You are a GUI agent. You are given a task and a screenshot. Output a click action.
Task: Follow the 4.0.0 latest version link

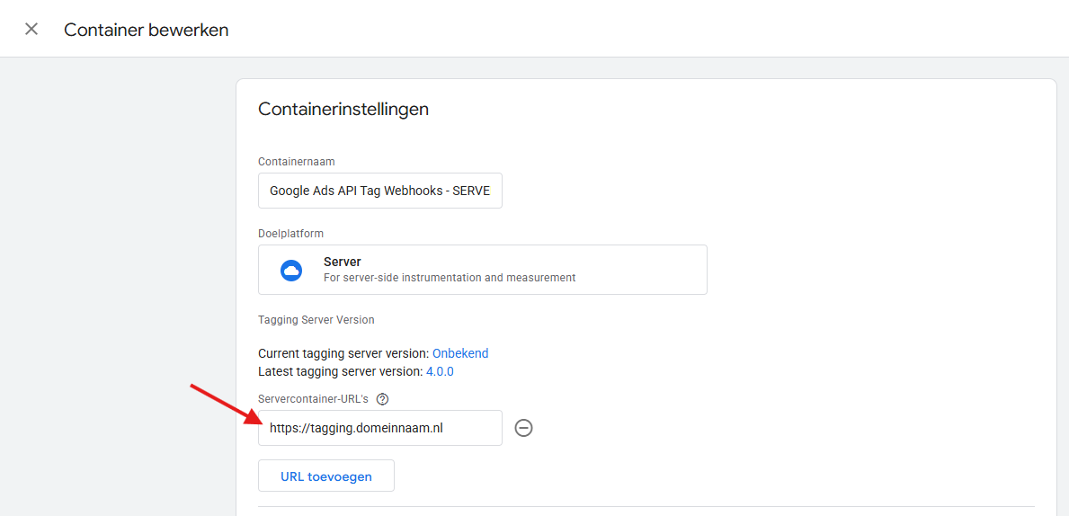pos(440,371)
